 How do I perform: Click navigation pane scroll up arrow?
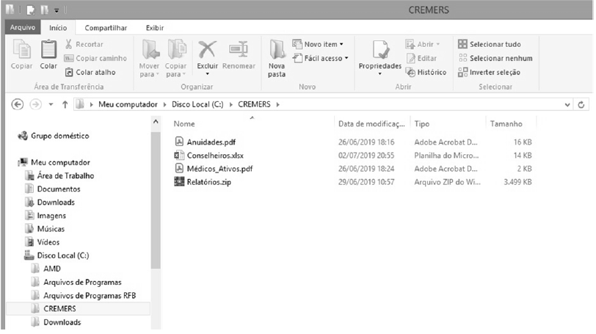pyautogui.click(x=156, y=122)
